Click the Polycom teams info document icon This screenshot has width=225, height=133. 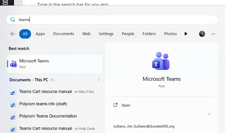(x=13, y=104)
